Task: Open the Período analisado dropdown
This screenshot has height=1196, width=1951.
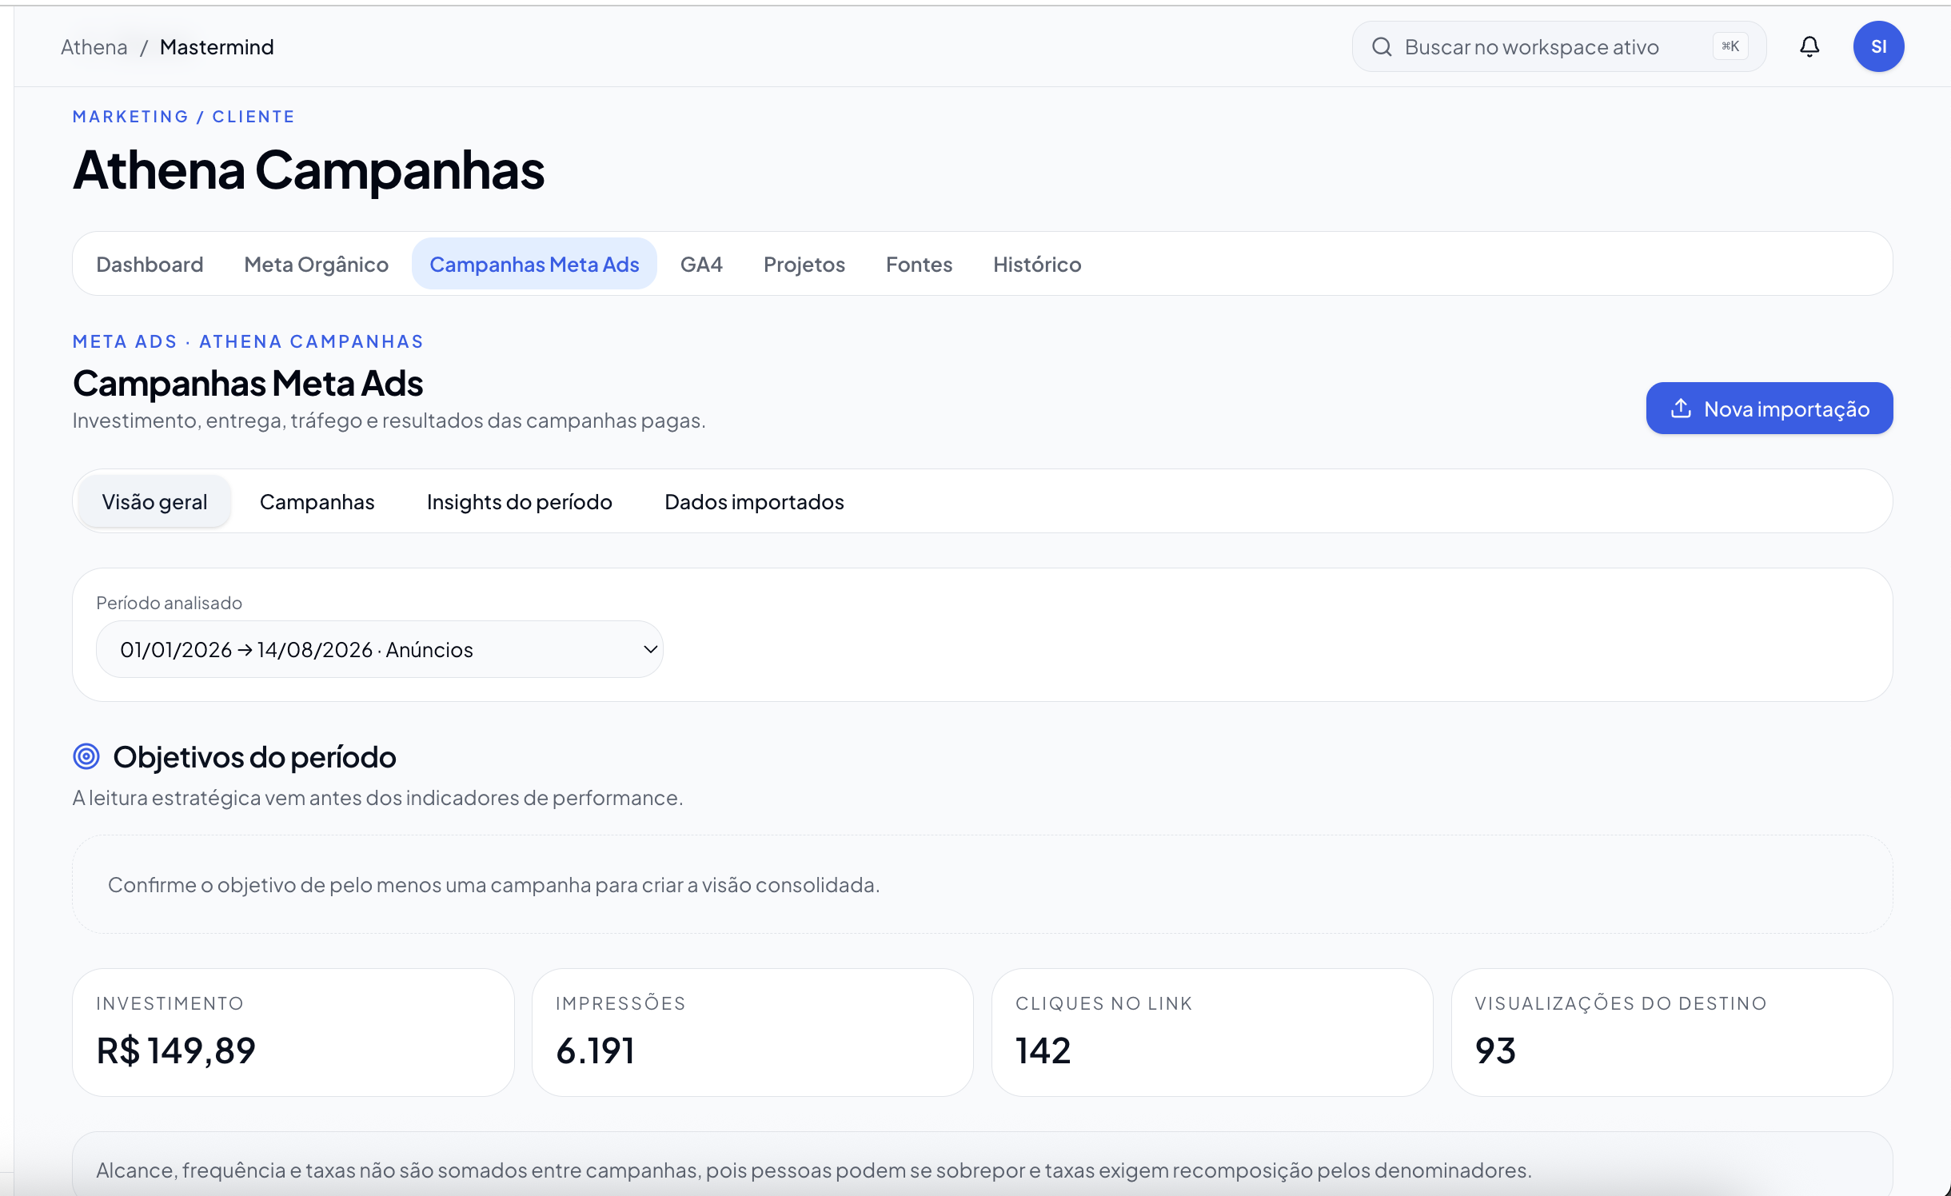Action: (x=380, y=649)
